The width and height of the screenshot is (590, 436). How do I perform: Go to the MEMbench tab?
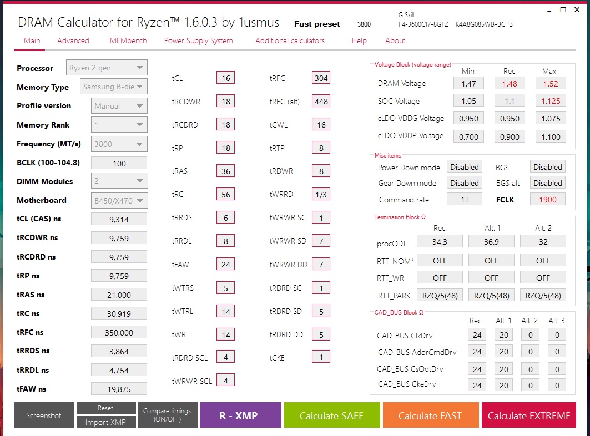click(x=128, y=40)
